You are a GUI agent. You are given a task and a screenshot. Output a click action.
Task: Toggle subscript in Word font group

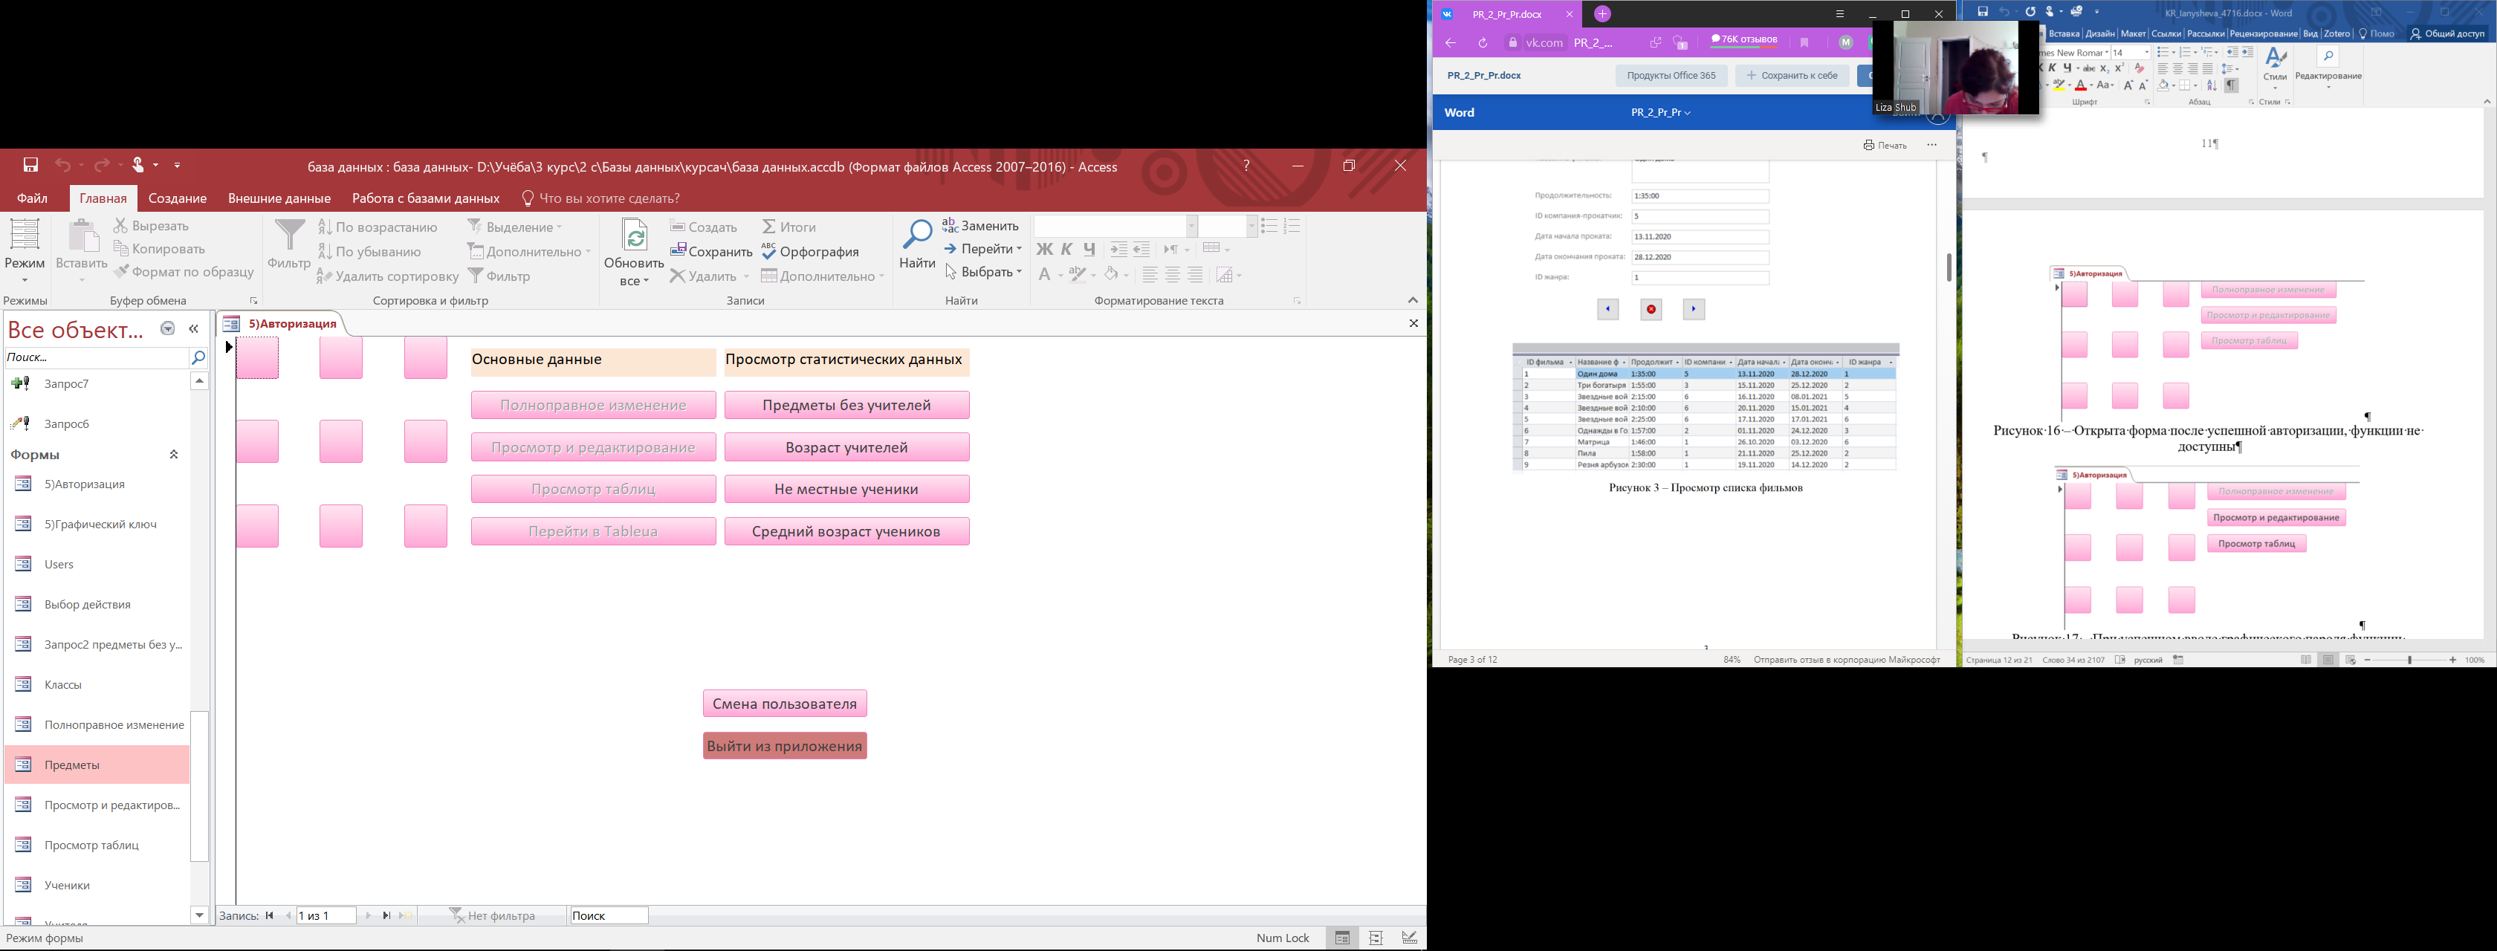[x=2105, y=69]
